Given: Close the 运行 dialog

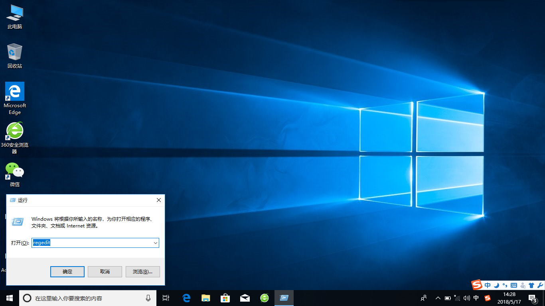Looking at the screenshot, I should (x=158, y=200).
